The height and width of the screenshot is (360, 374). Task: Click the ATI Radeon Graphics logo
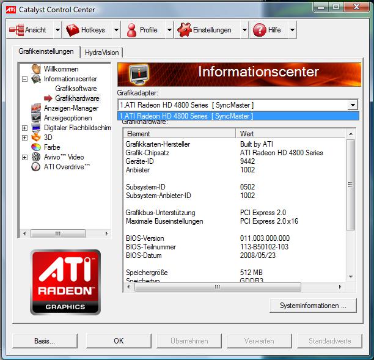[65, 282]
